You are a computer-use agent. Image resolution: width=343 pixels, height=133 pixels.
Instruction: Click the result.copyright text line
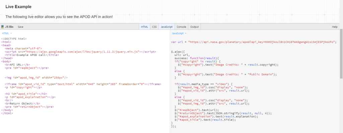228,64
